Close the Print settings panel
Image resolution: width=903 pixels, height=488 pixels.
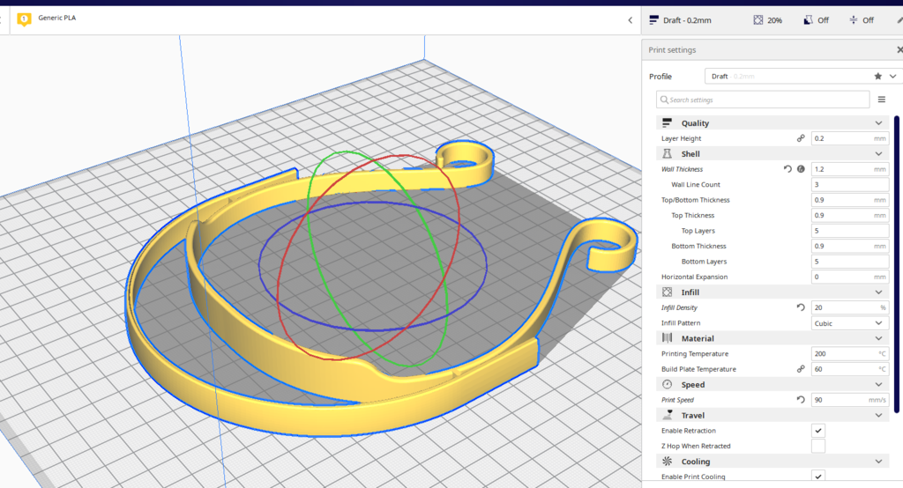(x=899, y=50)
